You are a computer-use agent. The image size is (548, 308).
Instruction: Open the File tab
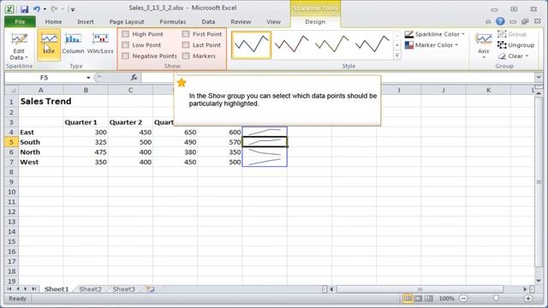point(20,21)
